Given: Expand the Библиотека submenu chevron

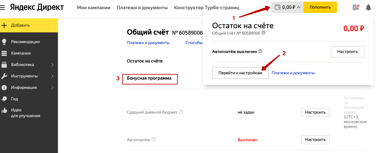Looking at the screenshot, I should pyautogui.click(x=52, y=65).
